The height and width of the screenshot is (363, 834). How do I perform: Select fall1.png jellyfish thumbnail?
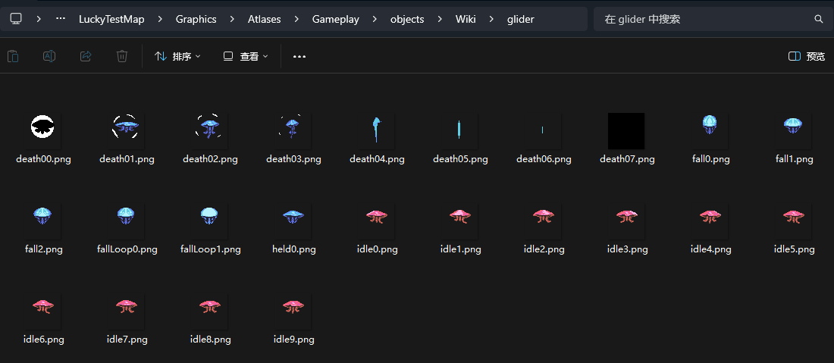[794, 131]
